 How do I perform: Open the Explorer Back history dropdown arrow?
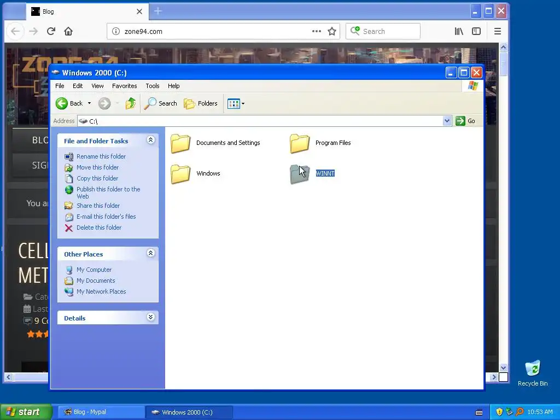pos(89,103)
